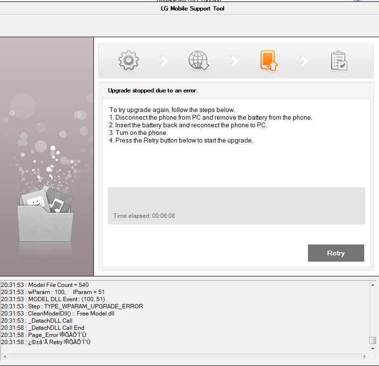Viewport: 379px width, 366px height.
Task: Click 'To try upgrade again, follow the steps below.'
Action: click(x=172, y=110)
